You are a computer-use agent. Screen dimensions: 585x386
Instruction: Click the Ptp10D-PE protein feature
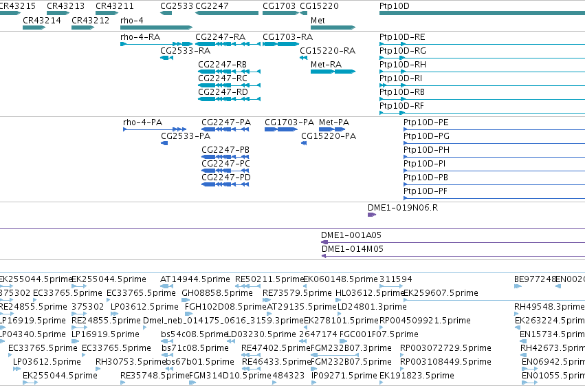tap(494, 129)
